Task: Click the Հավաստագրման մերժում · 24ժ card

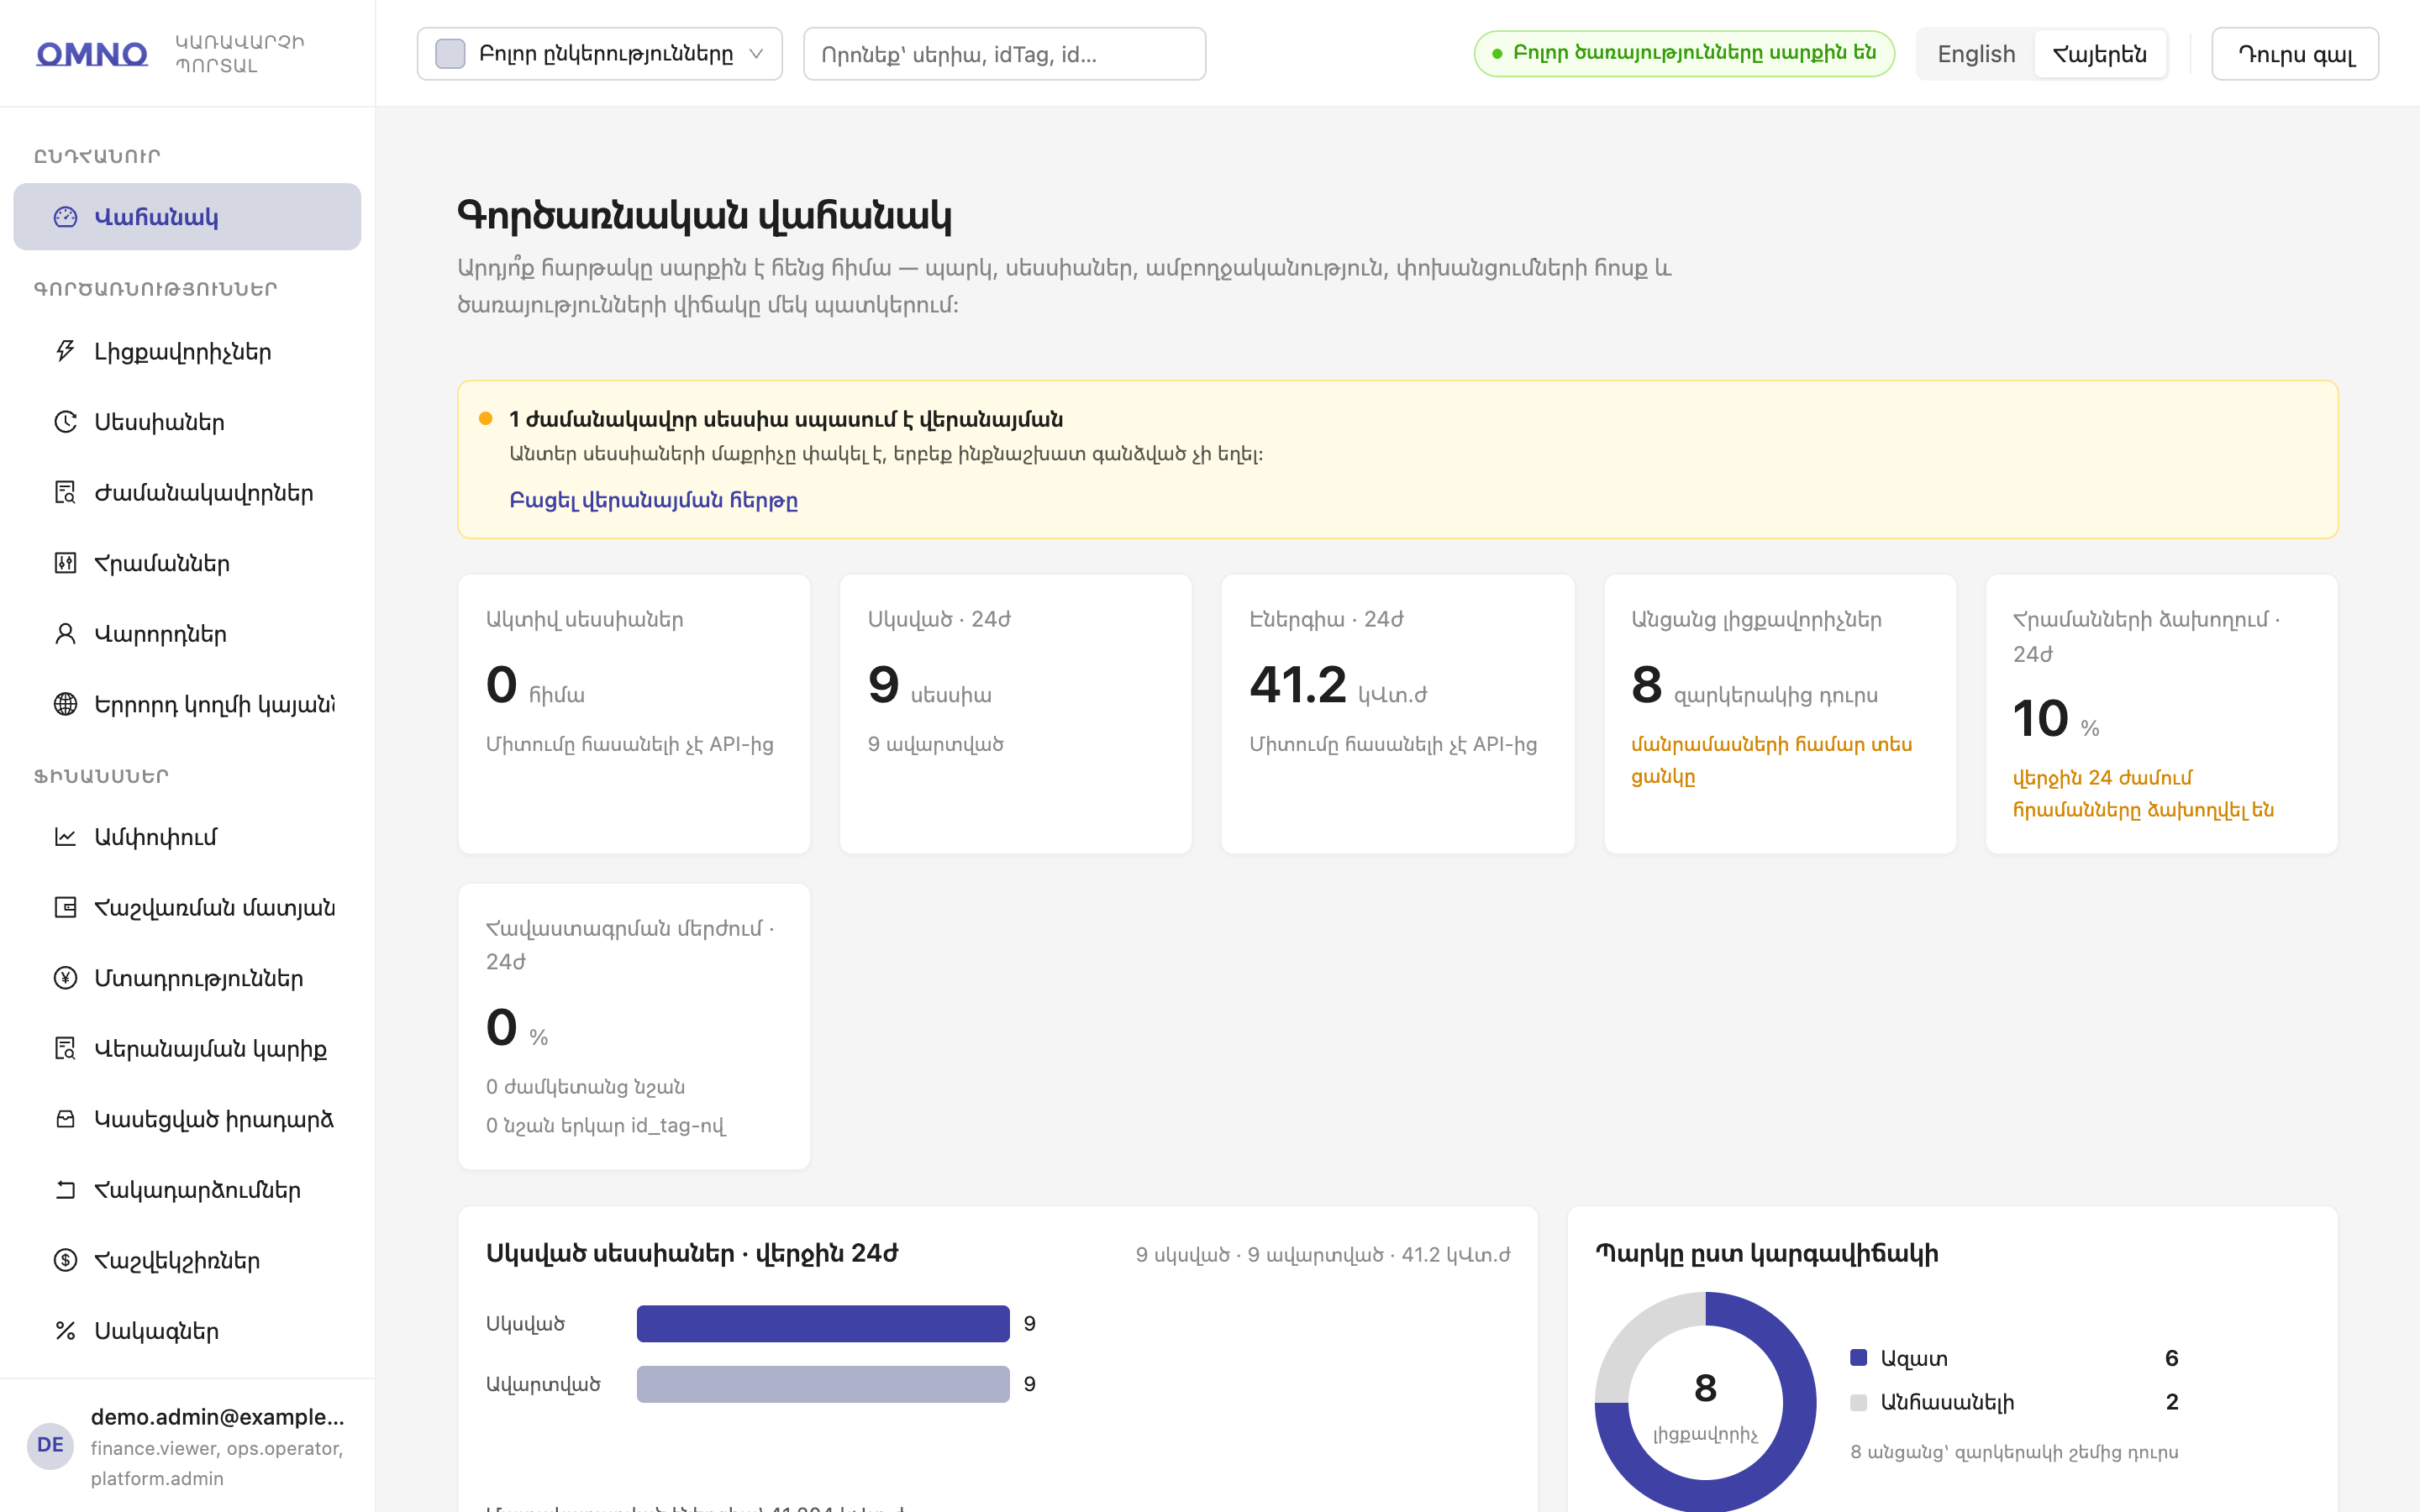Action: [634, 1026]
